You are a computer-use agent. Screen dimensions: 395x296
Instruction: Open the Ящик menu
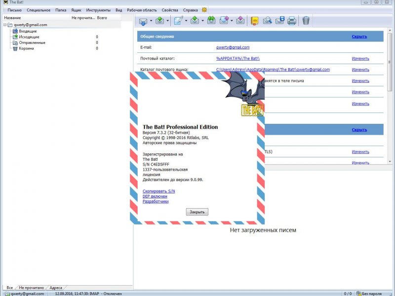tap(76, 10)
